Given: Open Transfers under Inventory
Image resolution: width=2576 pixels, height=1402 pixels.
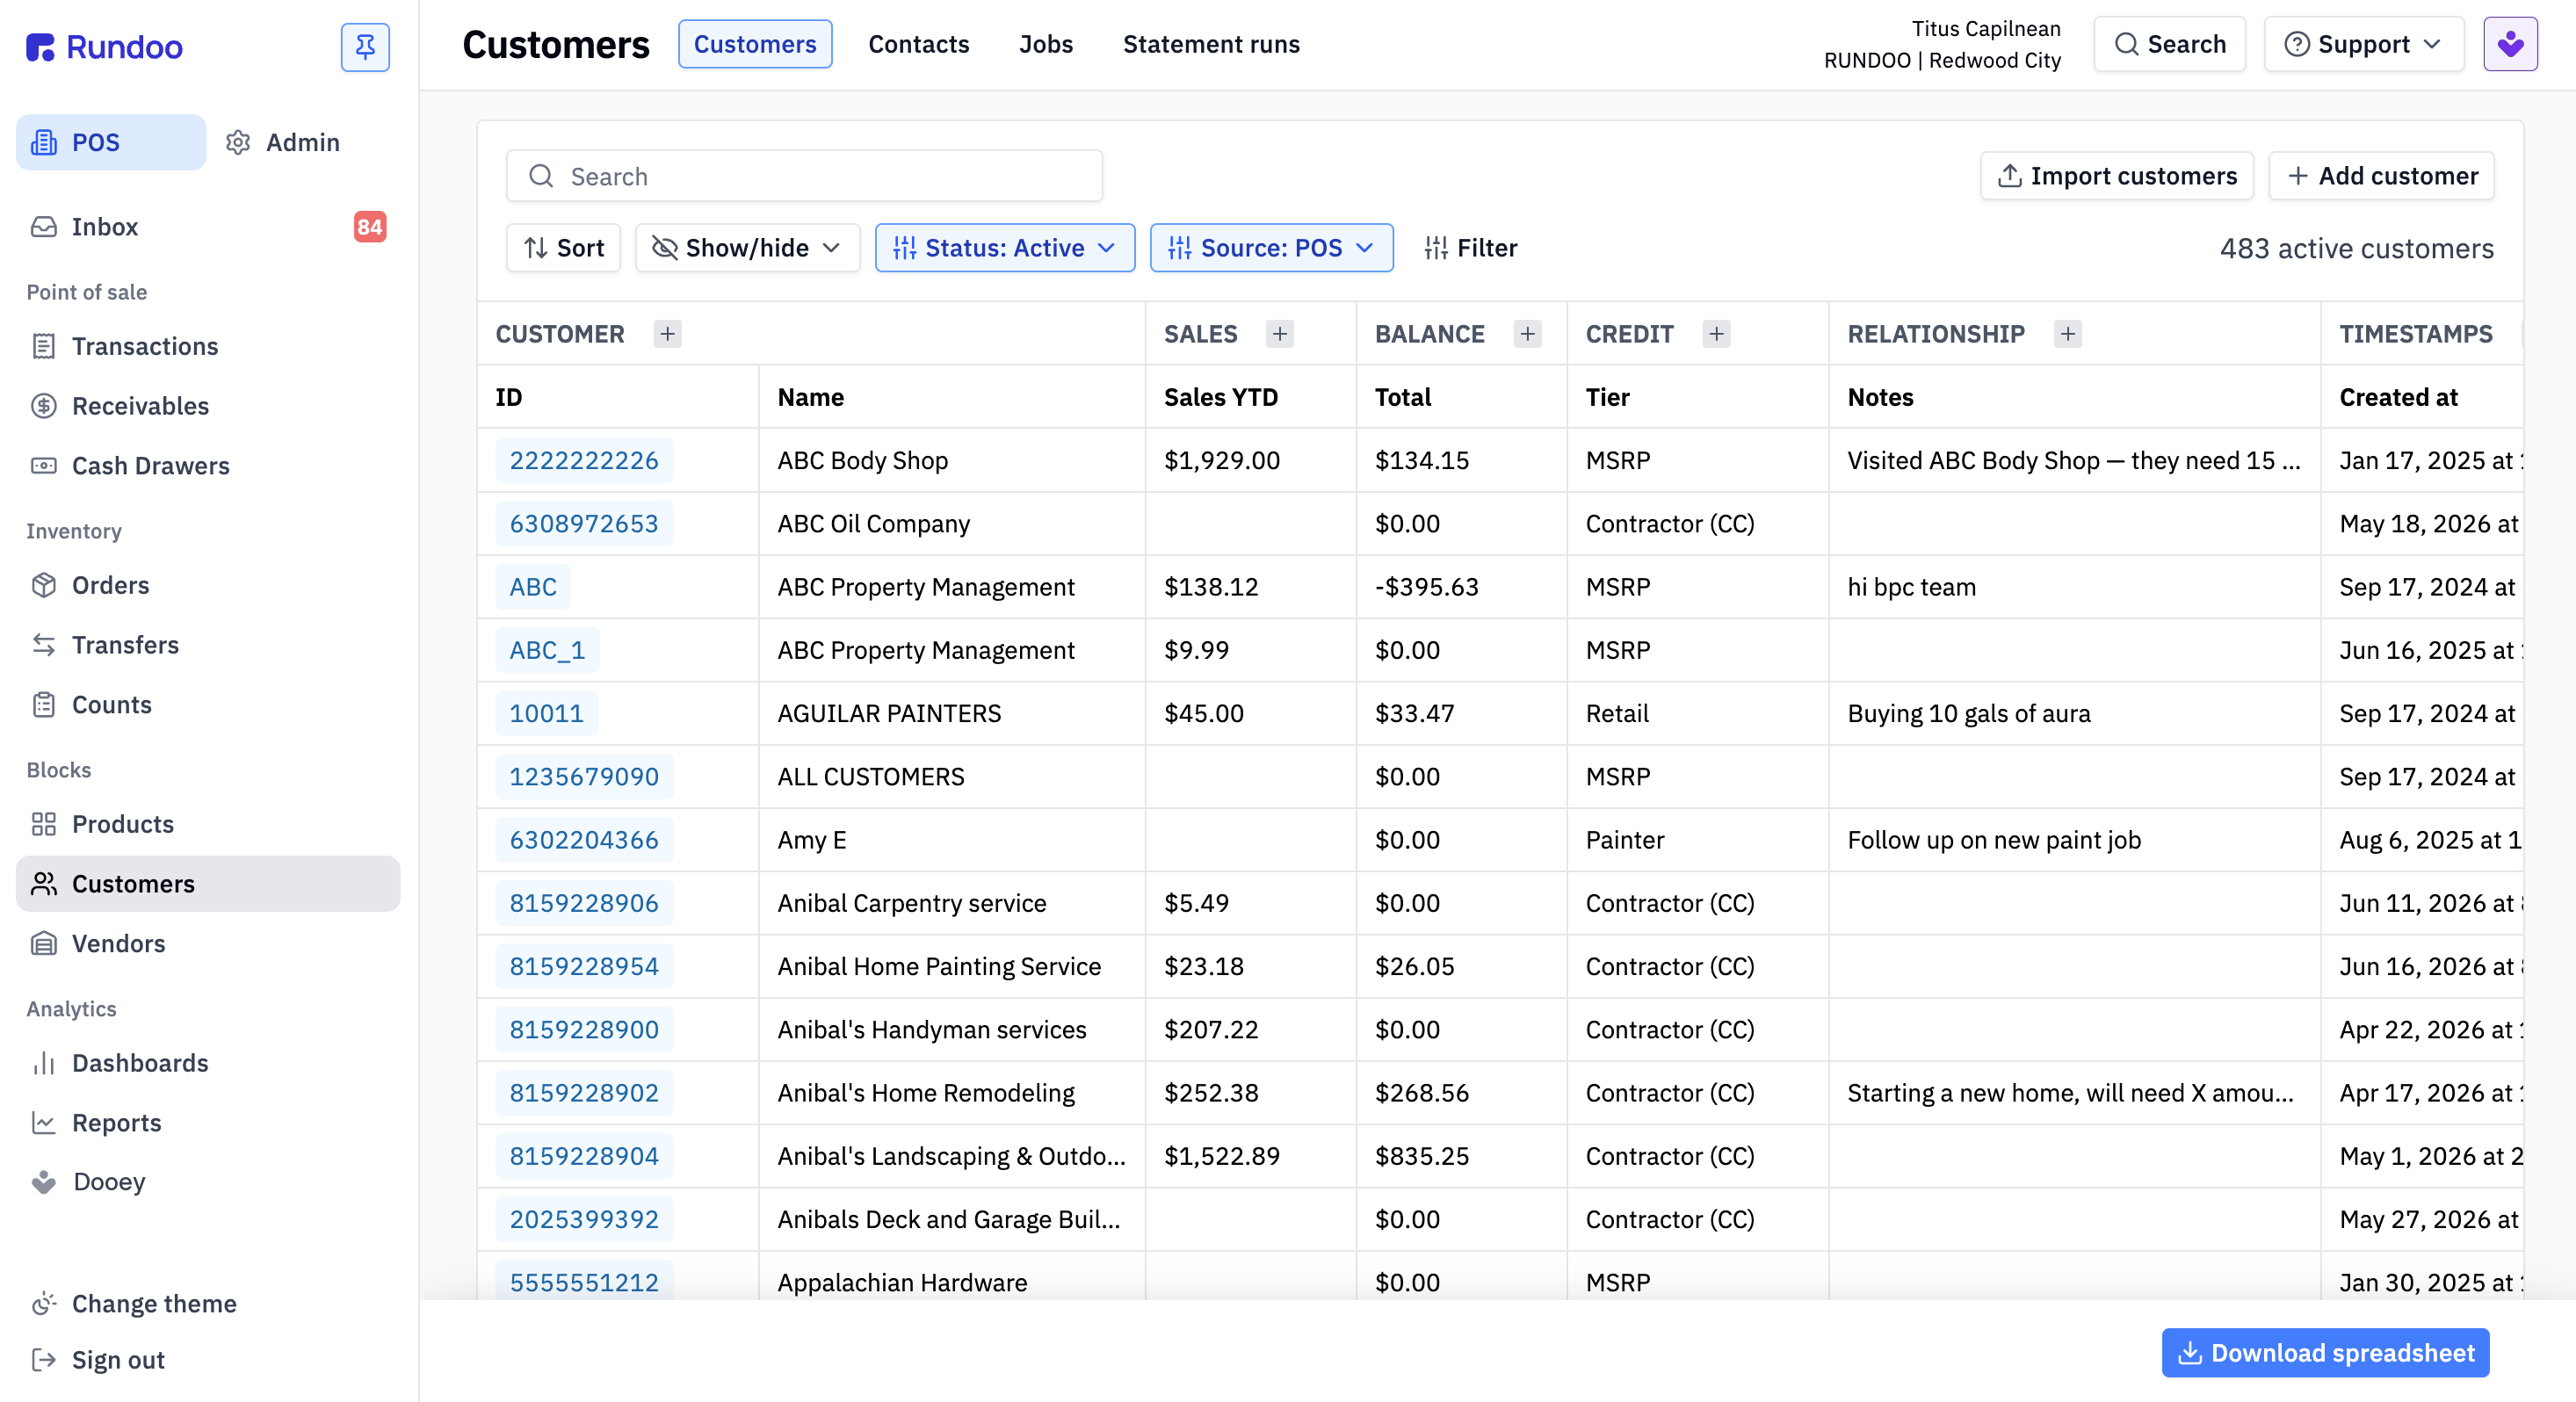Looking at the screenshot, I should point(207,645).
